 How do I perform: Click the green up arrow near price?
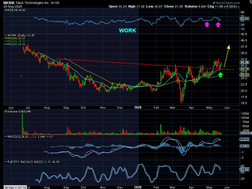pos(220,74)
